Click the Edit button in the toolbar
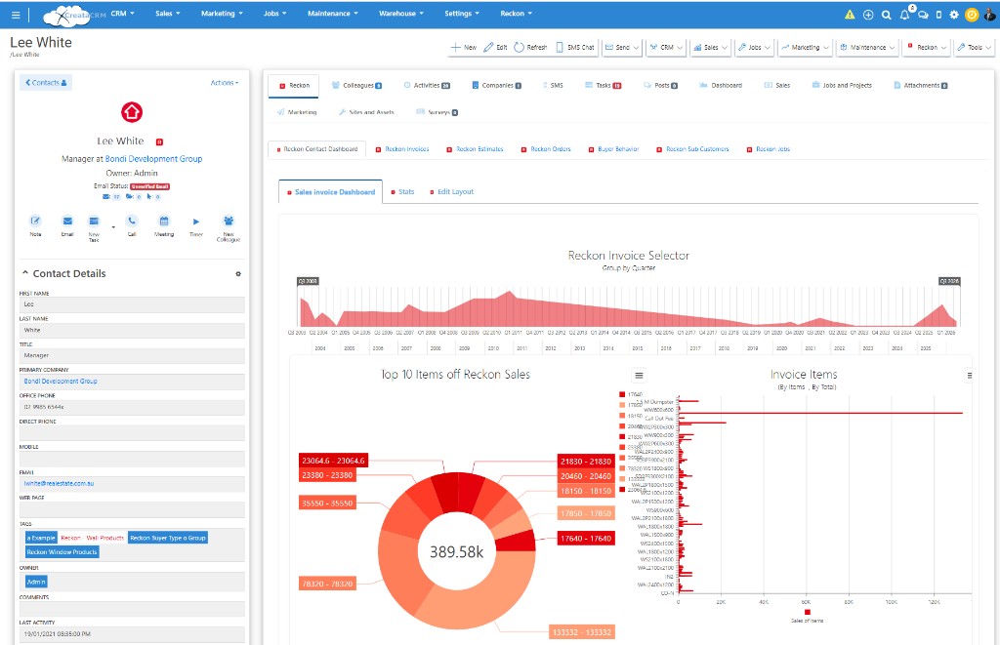This screenshot has height=645, width=1000. pos(495,47)
